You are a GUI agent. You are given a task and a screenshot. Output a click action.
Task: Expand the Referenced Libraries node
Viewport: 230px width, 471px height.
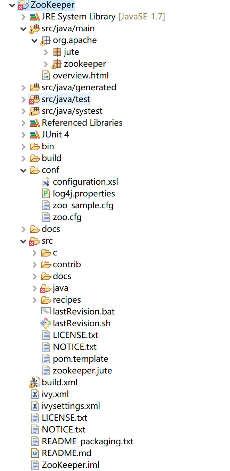pyautogui.click(x=23, y=123)
